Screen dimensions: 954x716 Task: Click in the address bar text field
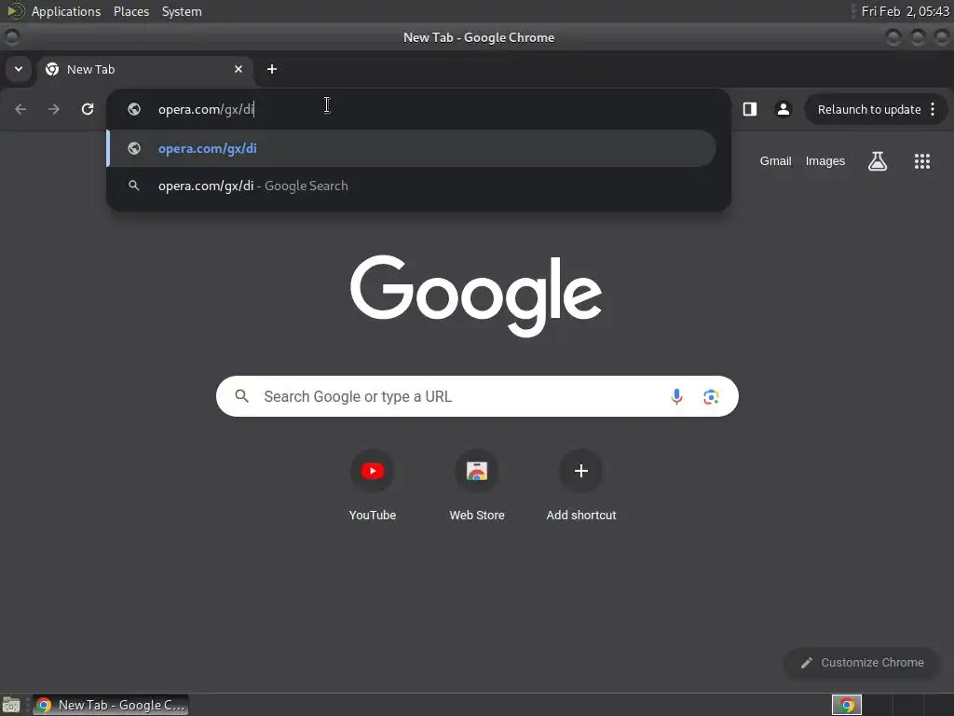click(x=420, y=109)
